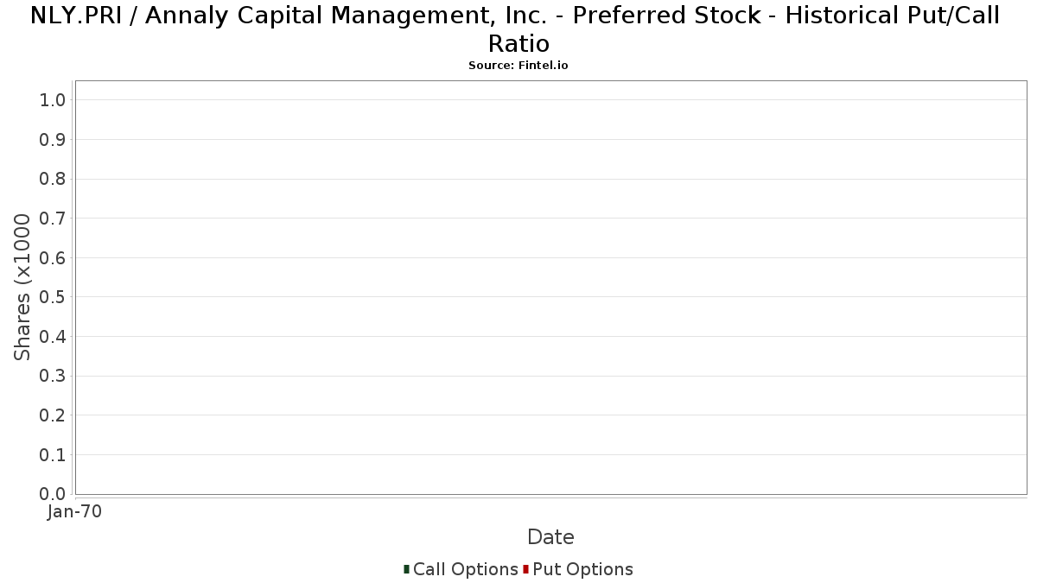Click the 0.1 y-axis tick label
The image size is (1037, 583).
click(x=53, y=455)
